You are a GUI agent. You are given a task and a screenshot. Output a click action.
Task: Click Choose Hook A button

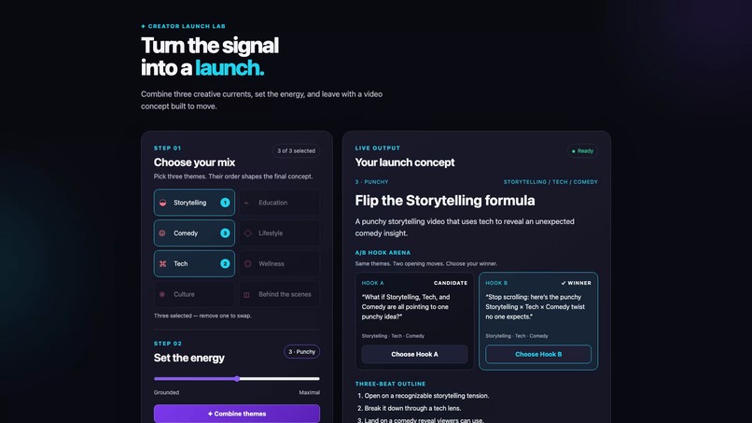pos(414,354)
